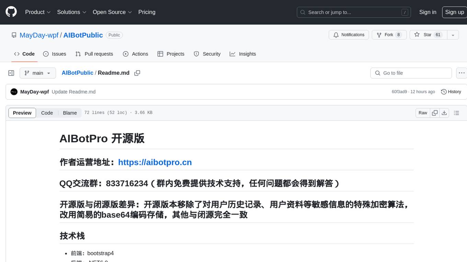Expand the Product menu
Image resolution: width=467 pixels, height=262 pixels.
pyautogui.click(x=38, y=12)
